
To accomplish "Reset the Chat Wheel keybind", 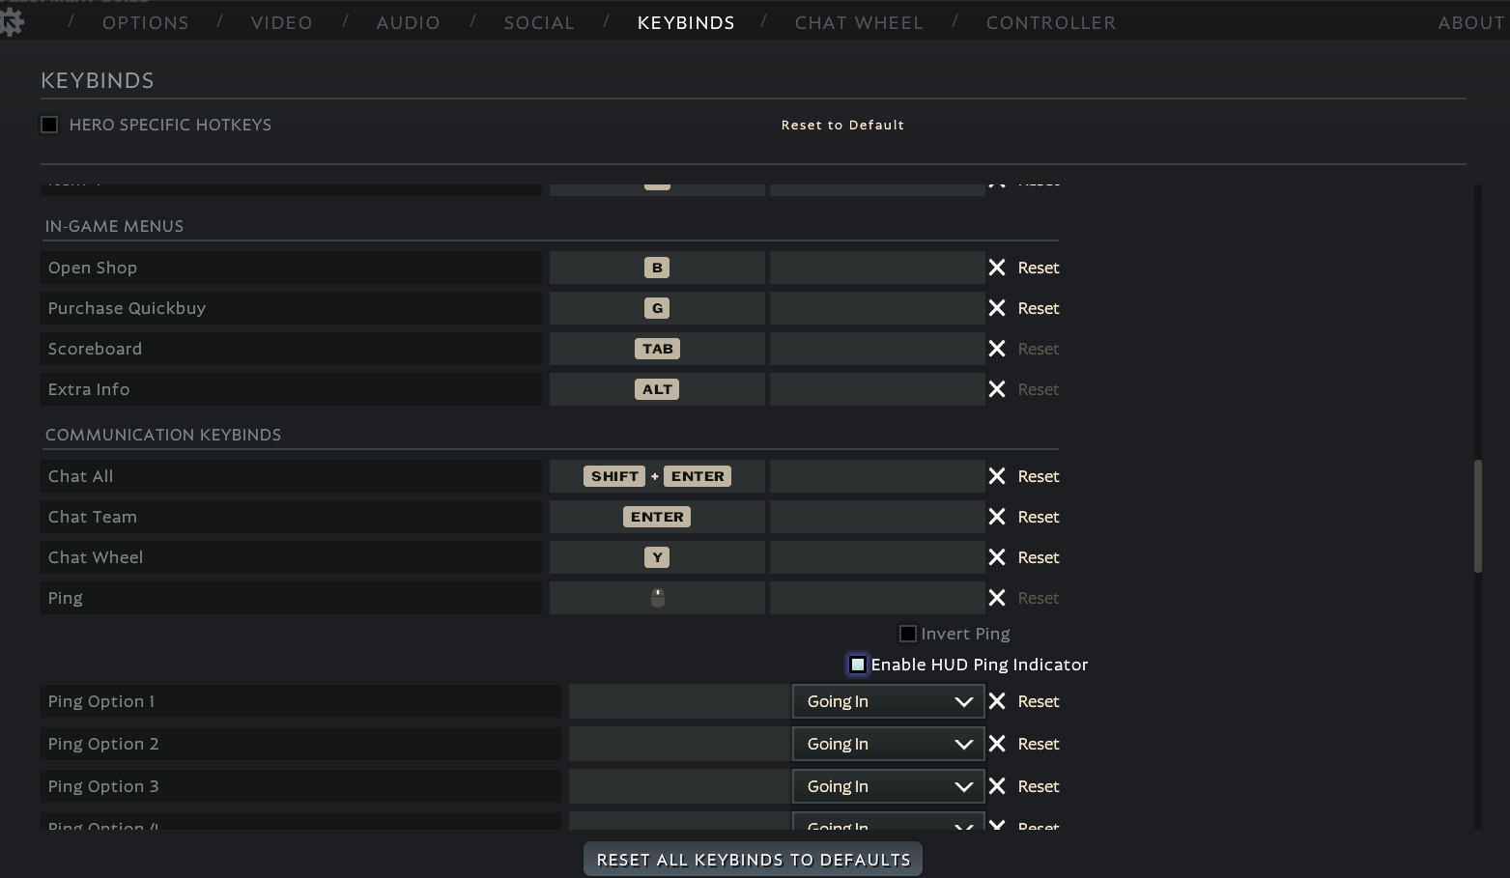I will point(1039,557).
